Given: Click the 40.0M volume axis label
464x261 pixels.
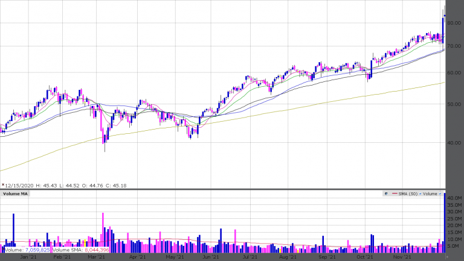Looking at the screenshot, I should 454,198.
